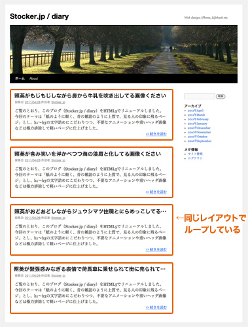Open the 2011年January archive link

(198, 124)
